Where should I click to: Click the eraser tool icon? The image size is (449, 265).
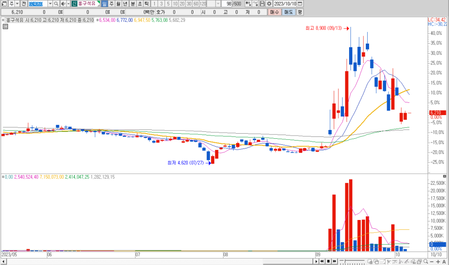[413, 261]
